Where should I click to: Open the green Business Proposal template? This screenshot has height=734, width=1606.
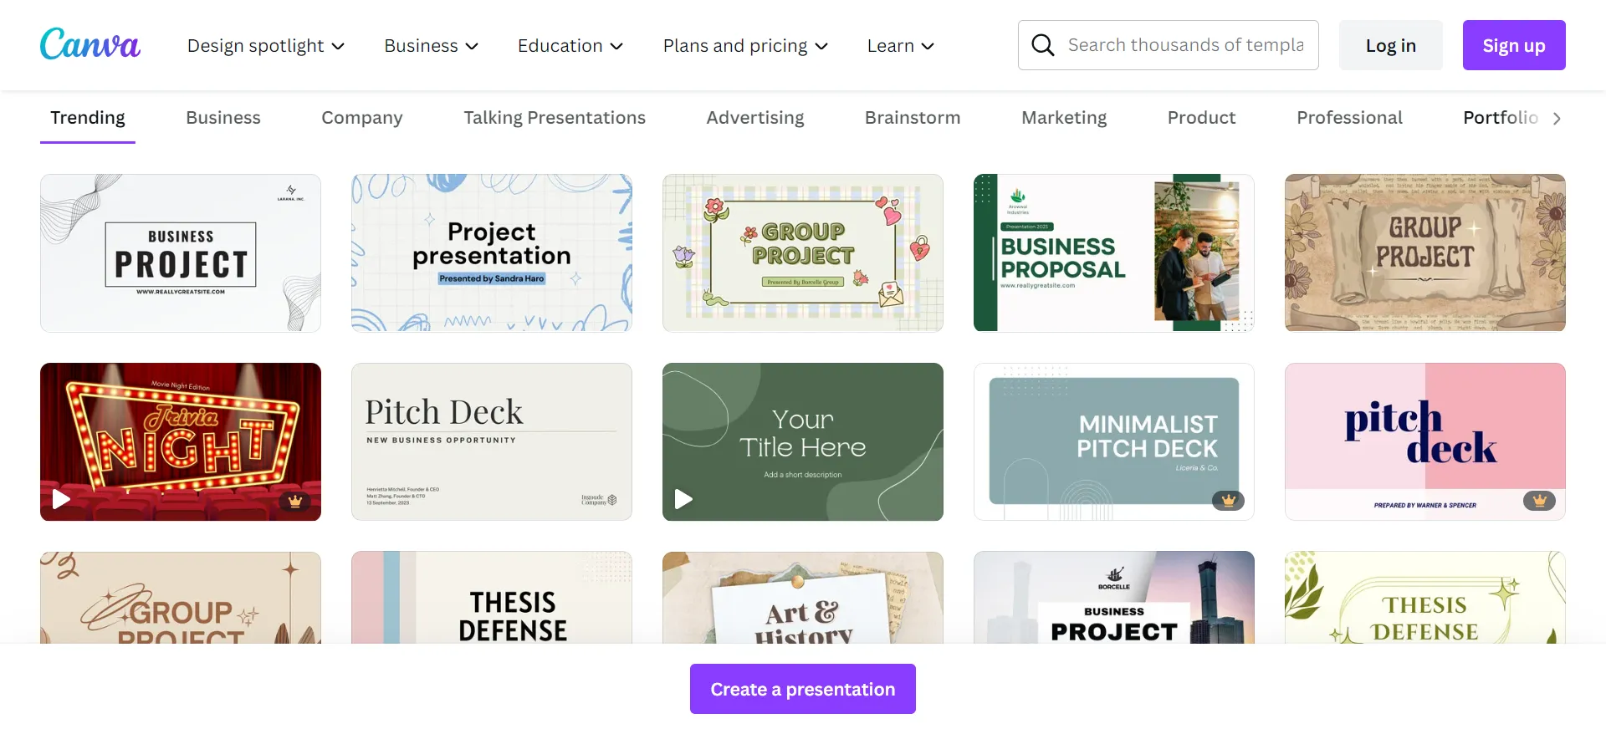[1114, 252]
